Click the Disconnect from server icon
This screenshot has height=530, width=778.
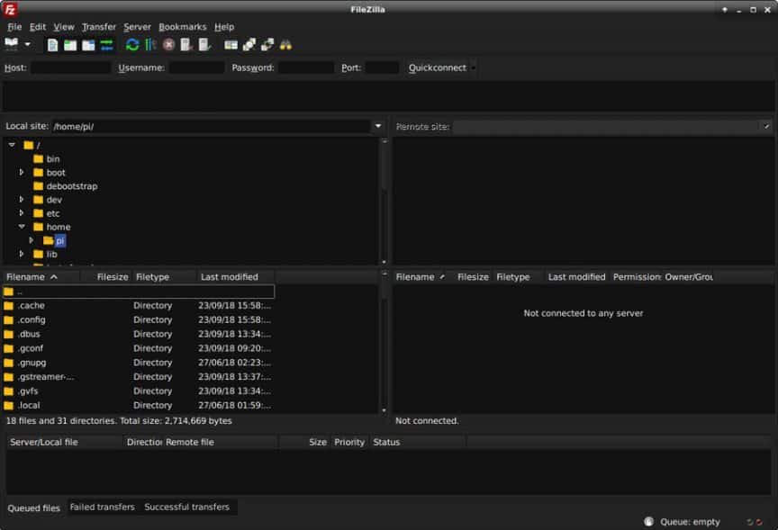point(185,44)
